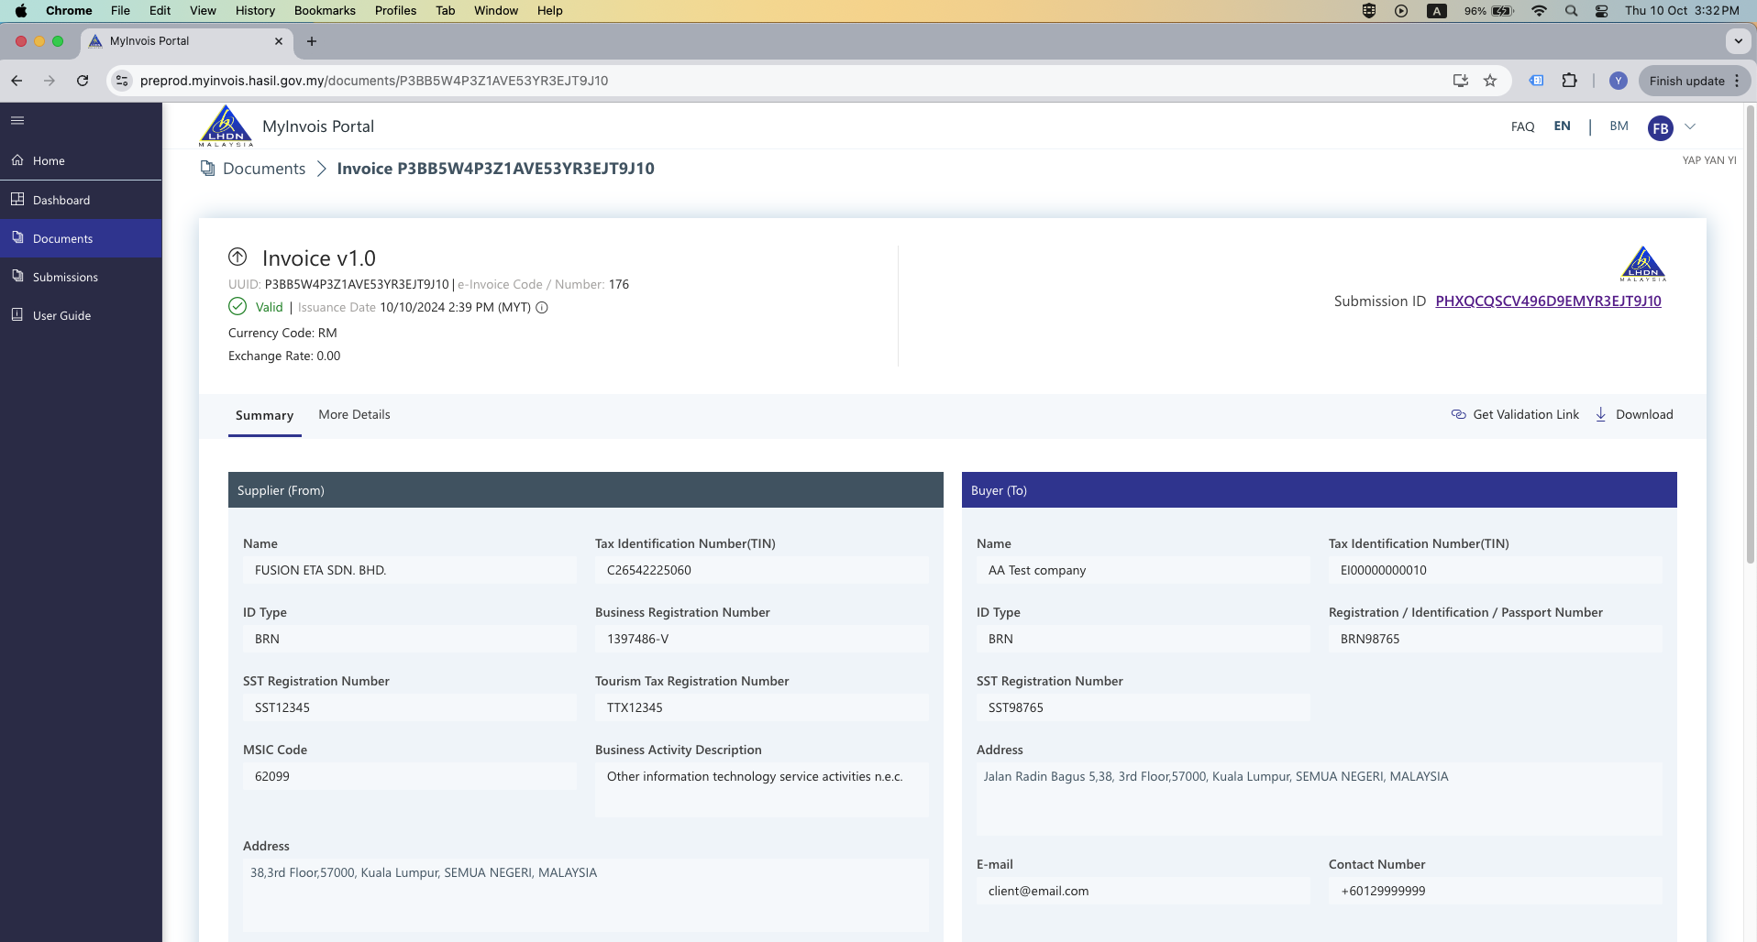This screenshot has width=1757, height=942.
Task: Open the User Guide from sidebar
Action: point(61,315)
